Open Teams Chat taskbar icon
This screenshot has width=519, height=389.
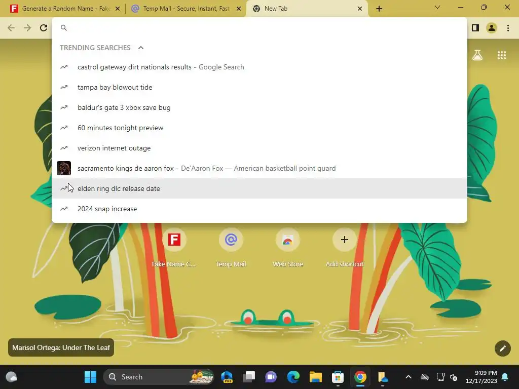pyautogui.click(x=271, y=377)
